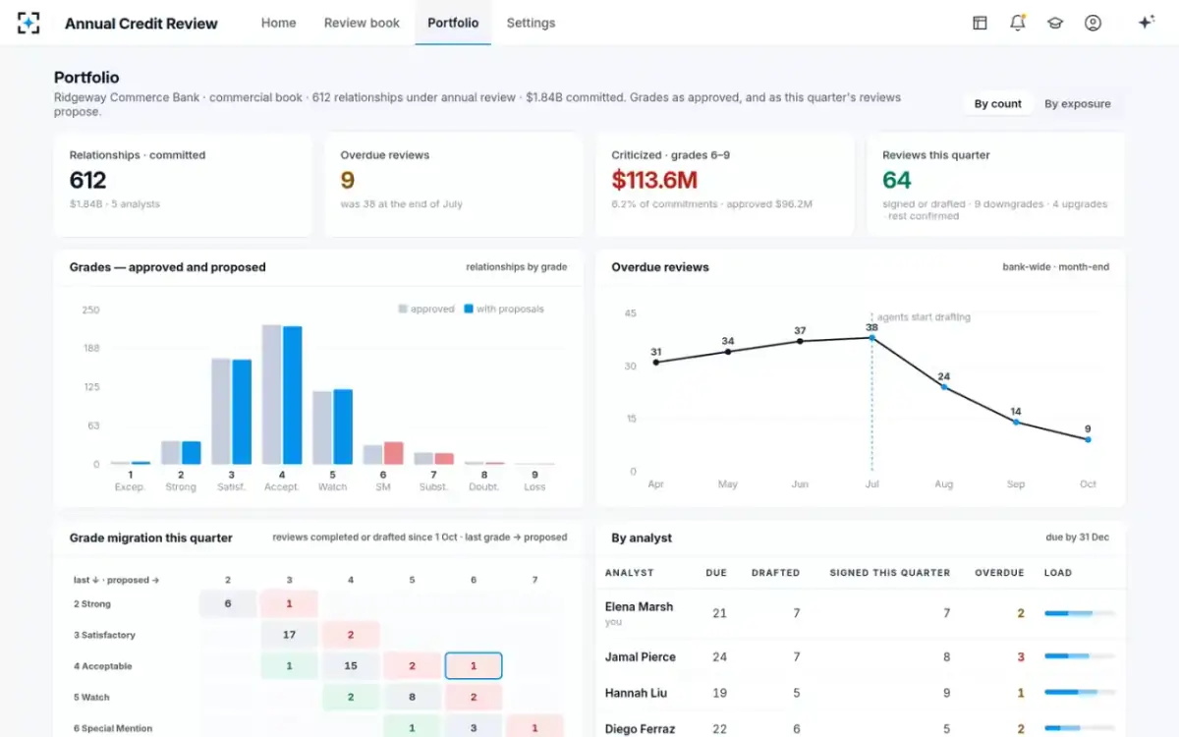Click the 4 Acceptable cell showing 15
Image resolution: width=1179 pixels, height=737 pixels.
(351, 666)
